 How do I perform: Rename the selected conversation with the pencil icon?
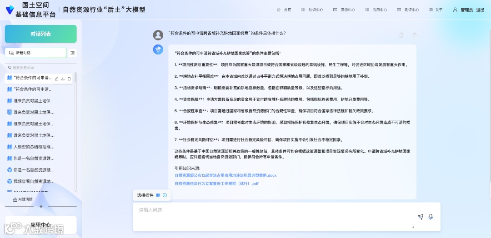tap(57, 79)
